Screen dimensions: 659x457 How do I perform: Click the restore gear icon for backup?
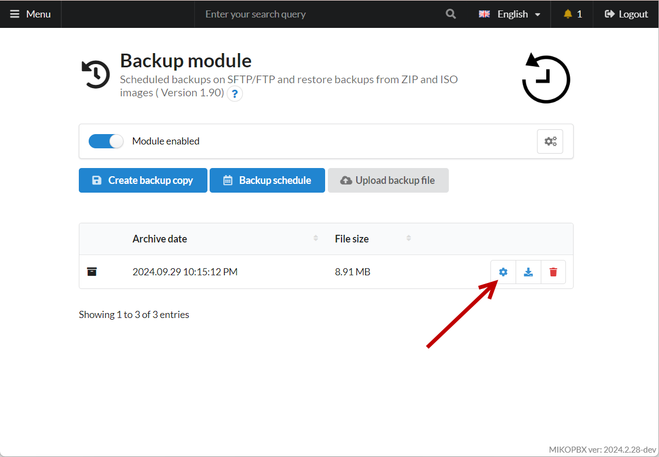point(503,272)
